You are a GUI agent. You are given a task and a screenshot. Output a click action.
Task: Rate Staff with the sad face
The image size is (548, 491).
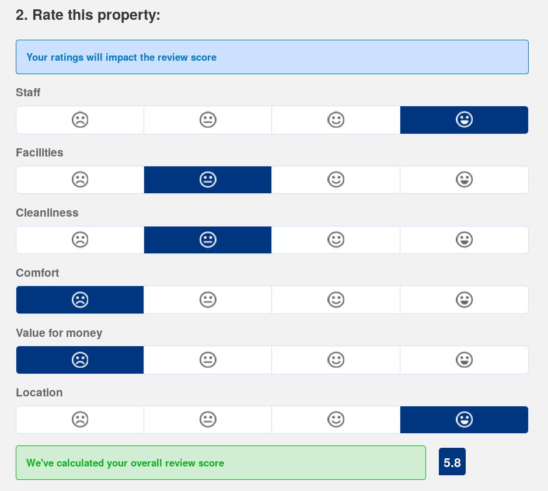point(80,120)
